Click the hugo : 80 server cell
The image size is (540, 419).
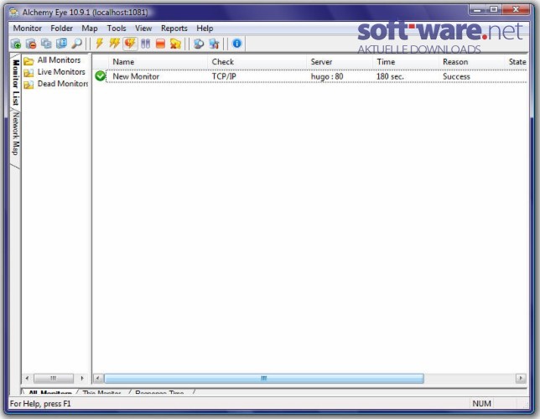[x=327, y=76]
